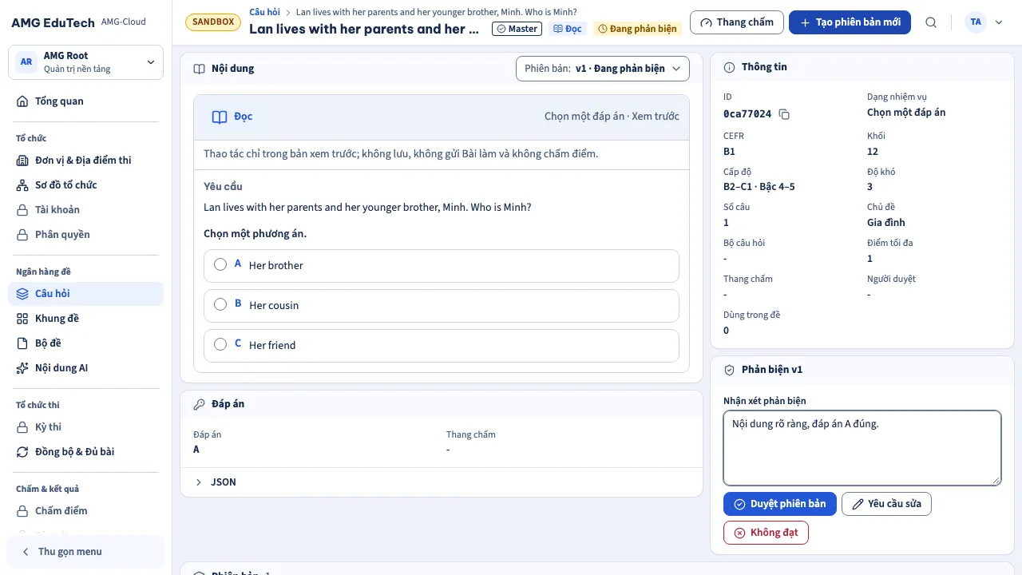Click Yêu cầu sửa button
The height and width of the screenshot is (575, 1022).
pyautogui.click(x=886, y=504)
